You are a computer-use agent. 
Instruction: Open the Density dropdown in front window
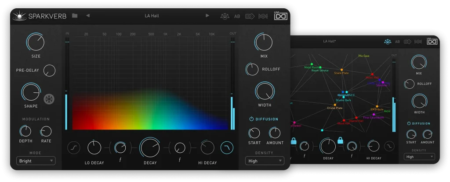(266, 161)
